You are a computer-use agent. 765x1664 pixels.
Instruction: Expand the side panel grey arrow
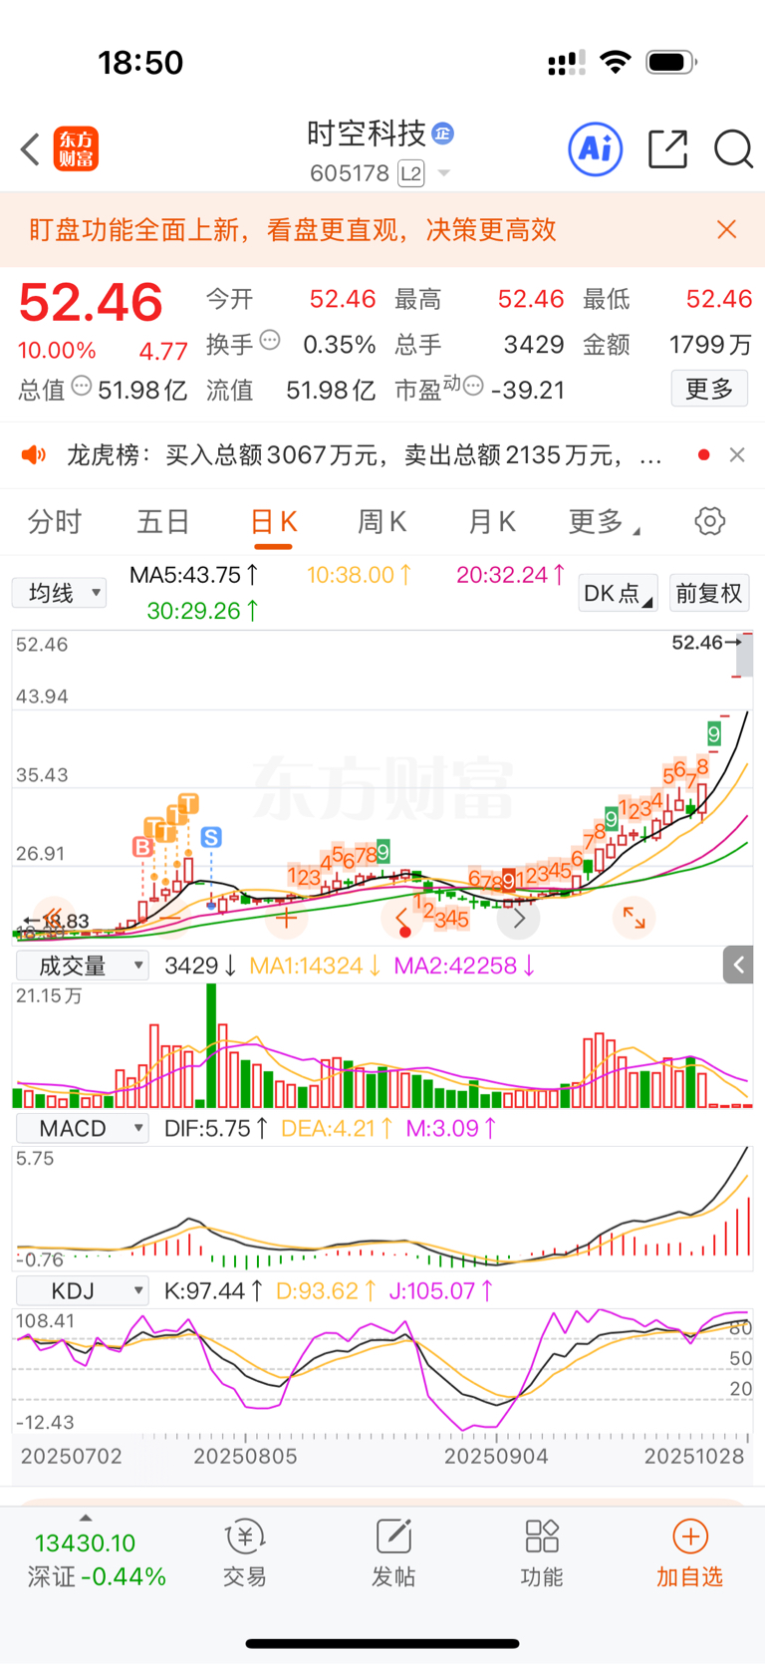point(738,965)
